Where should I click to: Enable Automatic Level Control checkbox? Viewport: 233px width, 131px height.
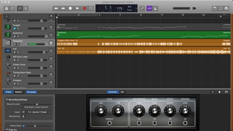click(x=23, y=107)
